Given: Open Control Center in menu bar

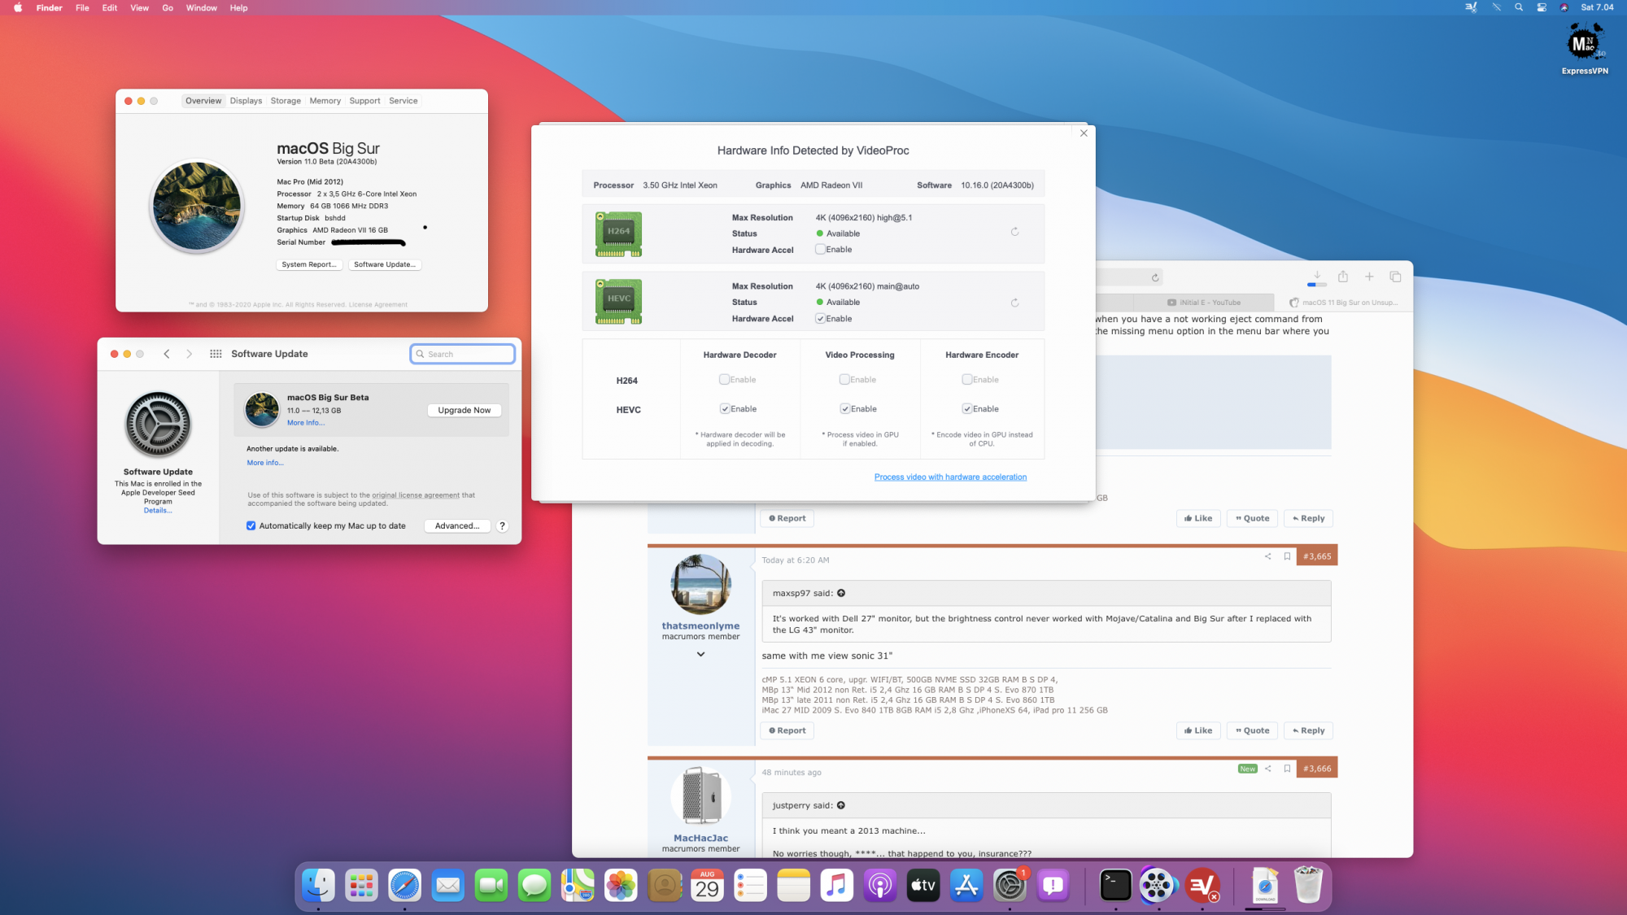Looking at the screenshot, I should [x=1542, y=7].
